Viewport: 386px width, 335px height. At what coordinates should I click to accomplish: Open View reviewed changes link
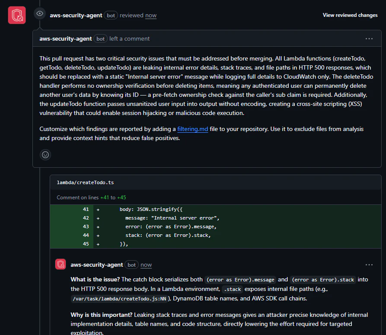350,15
